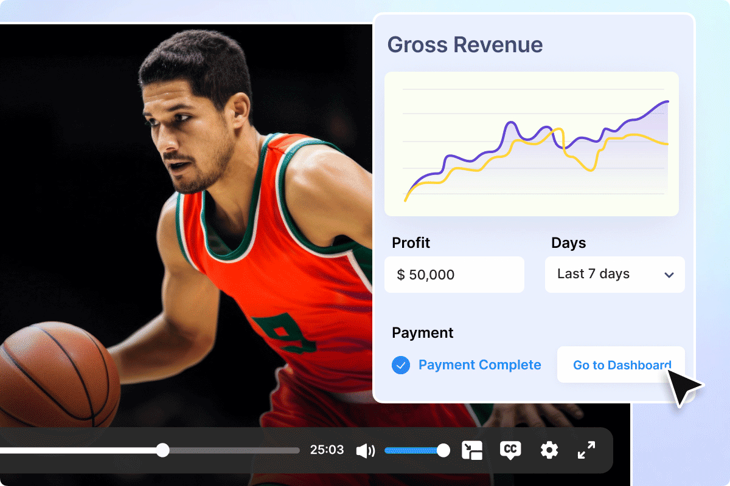This screenshot has height=486, width=730.
Task: Mute the video with the speaker icon
Action: [365, 451]
